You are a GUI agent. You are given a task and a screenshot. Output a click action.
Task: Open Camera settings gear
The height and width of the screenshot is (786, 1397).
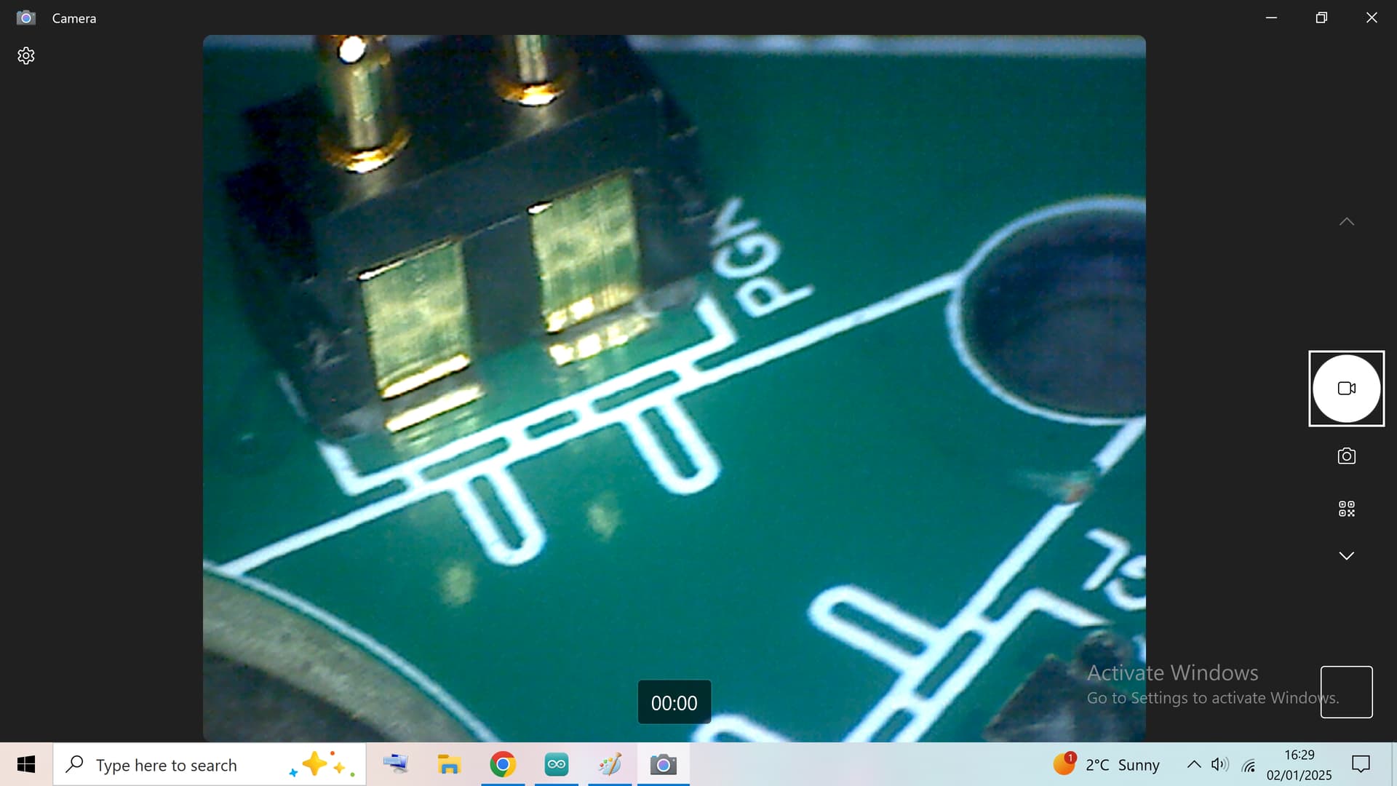[x=26, y=56]
